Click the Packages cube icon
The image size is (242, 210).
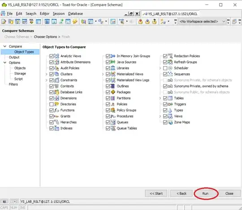(113, 92)
